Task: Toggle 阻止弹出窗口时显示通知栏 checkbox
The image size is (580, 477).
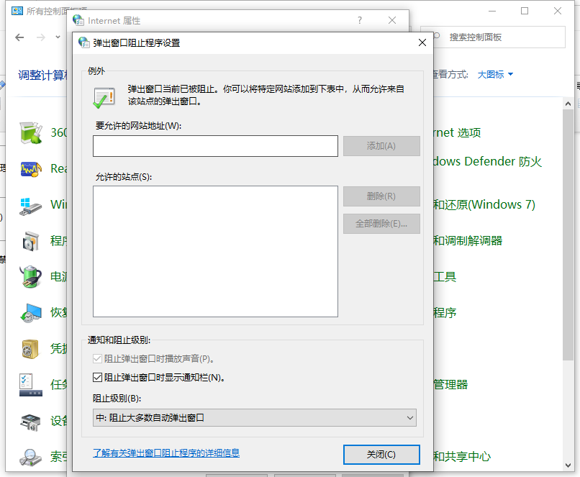Action: pyautogui.click(x=98, y=377)
